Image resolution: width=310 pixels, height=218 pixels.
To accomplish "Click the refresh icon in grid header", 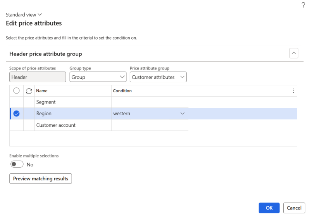I will pyautogui.click(x=29, y=91).
